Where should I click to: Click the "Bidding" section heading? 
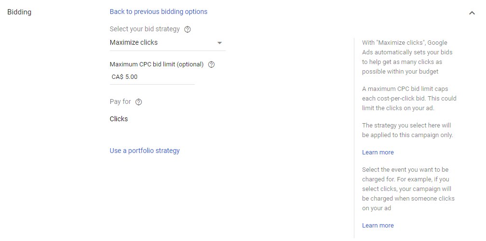tap(19, 12)
